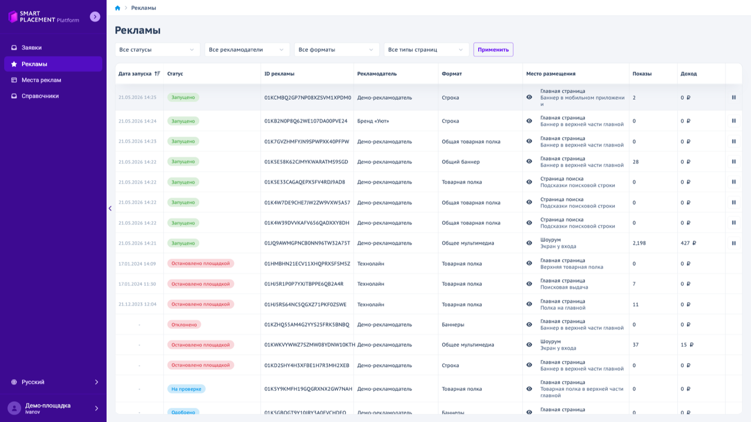Click the Рекламы breadcrumb link
This screenshot has height=422, width=751.
pyautogui.click(x=144, y=8)
